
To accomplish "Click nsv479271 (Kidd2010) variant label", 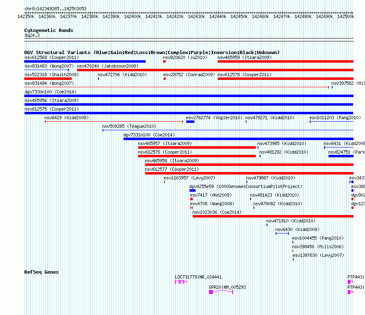I will 270,118.
